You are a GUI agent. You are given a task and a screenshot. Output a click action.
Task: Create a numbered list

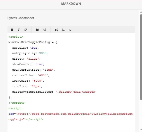[x=70, y=30]
